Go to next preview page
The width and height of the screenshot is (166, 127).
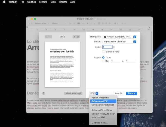tap(74, 37)
